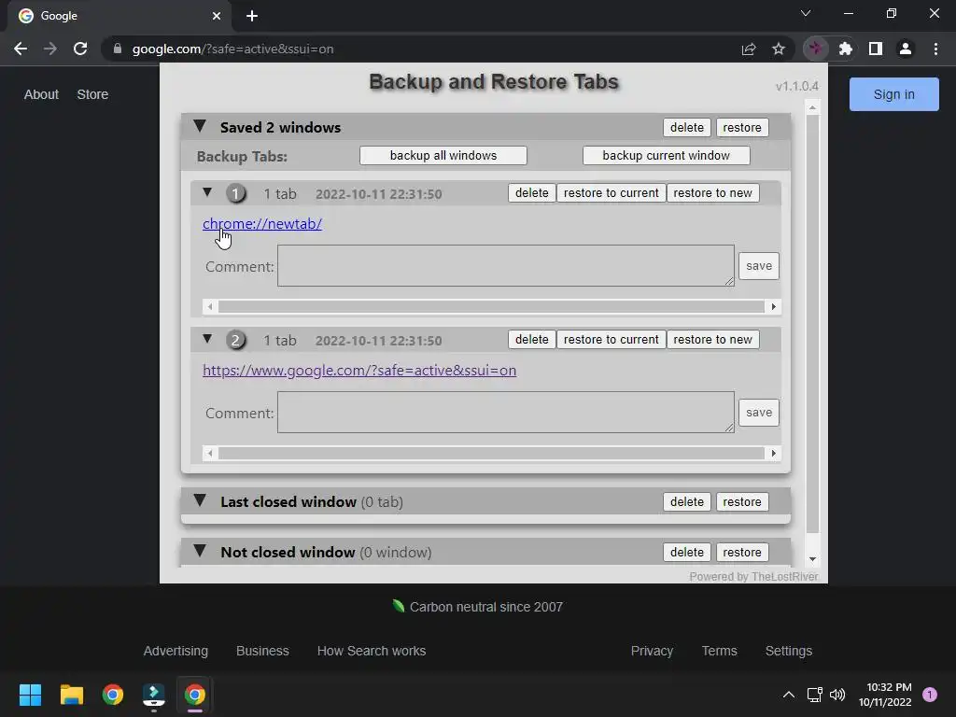The width and height of the screenshot is (956, 717).
Task: Delete saved window 1
Action: point(531,192)
